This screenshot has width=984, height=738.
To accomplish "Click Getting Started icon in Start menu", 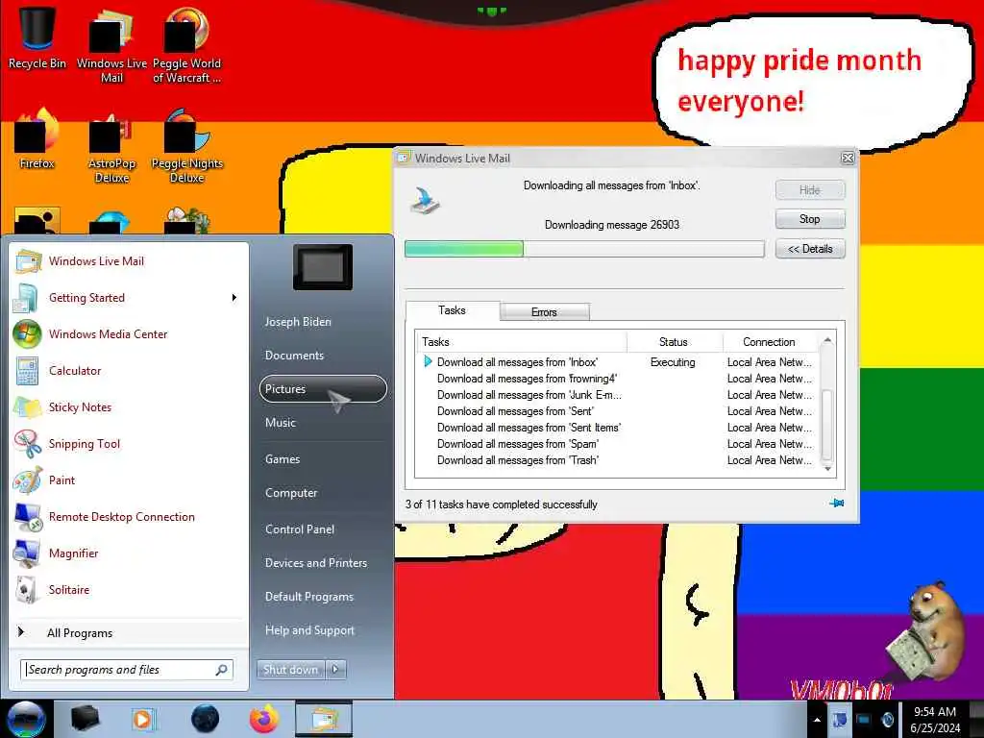I will 26,298.
